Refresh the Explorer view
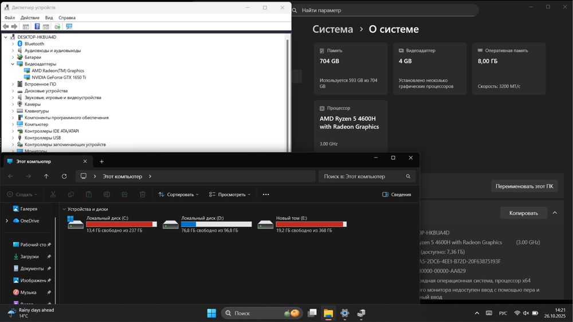Viewport: 573px width, 322px height. click(x=64, y=176)
